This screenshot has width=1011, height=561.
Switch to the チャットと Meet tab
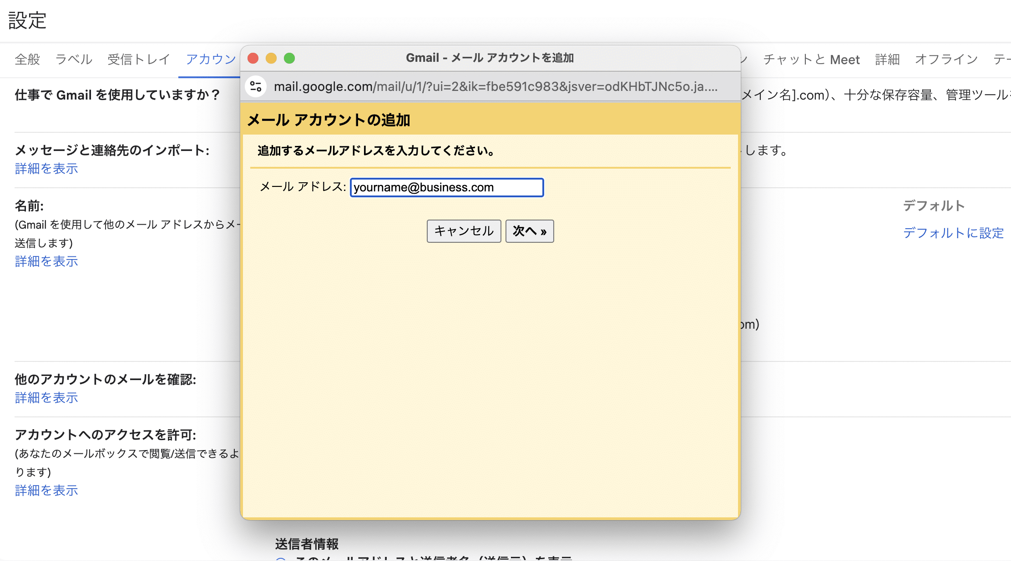(x=811, y=59)
